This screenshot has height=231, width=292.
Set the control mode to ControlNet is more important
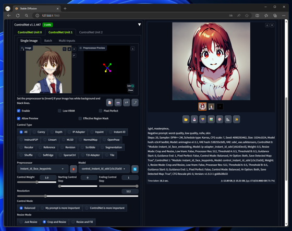(x=105, y=208)
